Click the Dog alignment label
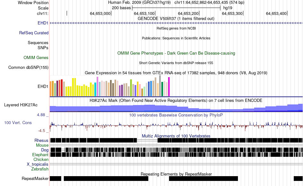 [45, 150]
